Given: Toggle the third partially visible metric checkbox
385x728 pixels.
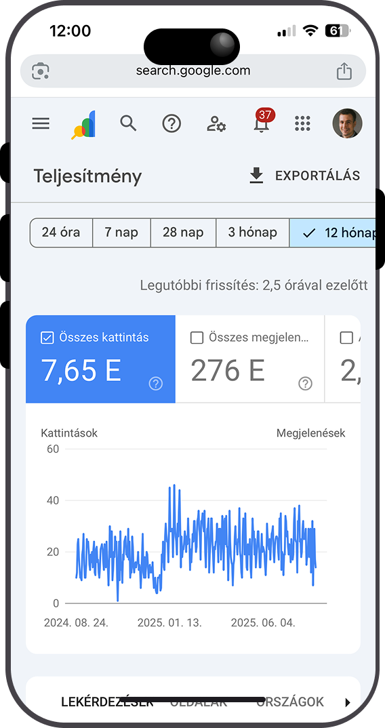Looking at the screenshot, I should pos(346,338).
